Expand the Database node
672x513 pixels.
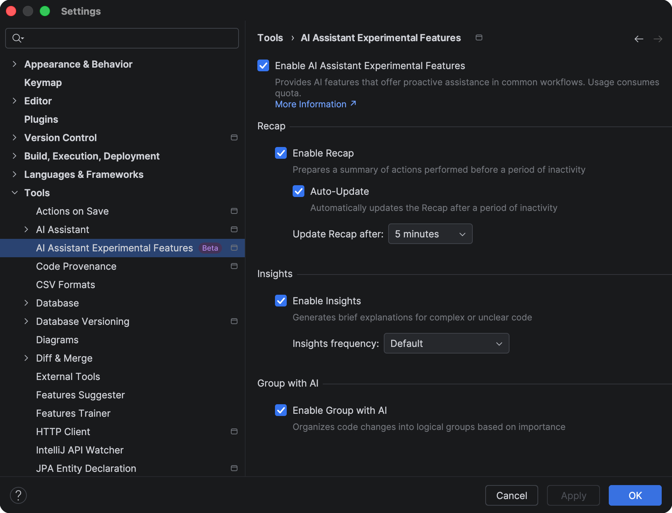click(26, 303)
